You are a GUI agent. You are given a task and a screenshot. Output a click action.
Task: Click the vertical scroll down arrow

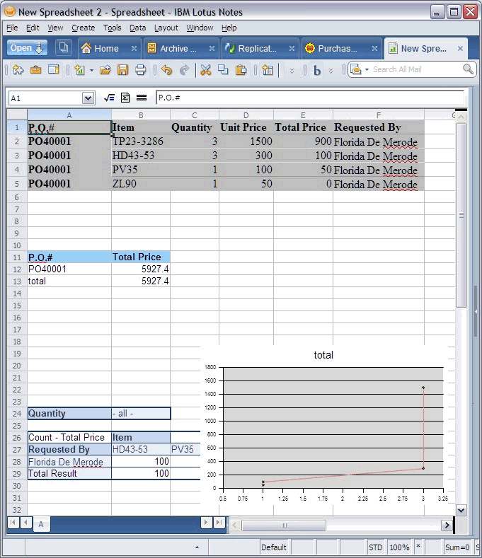[x=461, y=511]
